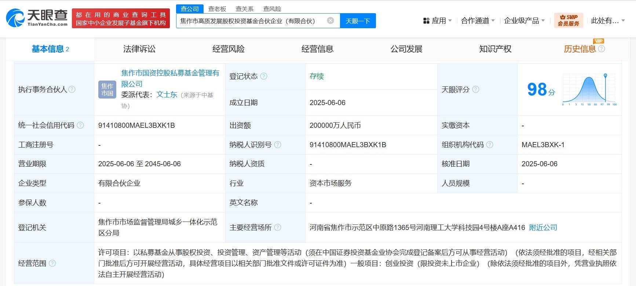Open 文士东 representative link

[167, 94]
